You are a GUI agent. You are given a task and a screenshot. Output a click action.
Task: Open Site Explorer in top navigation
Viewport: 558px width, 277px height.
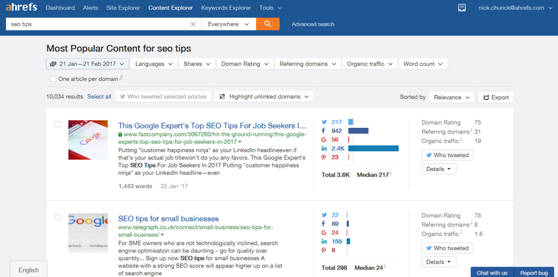click(123, 8)
